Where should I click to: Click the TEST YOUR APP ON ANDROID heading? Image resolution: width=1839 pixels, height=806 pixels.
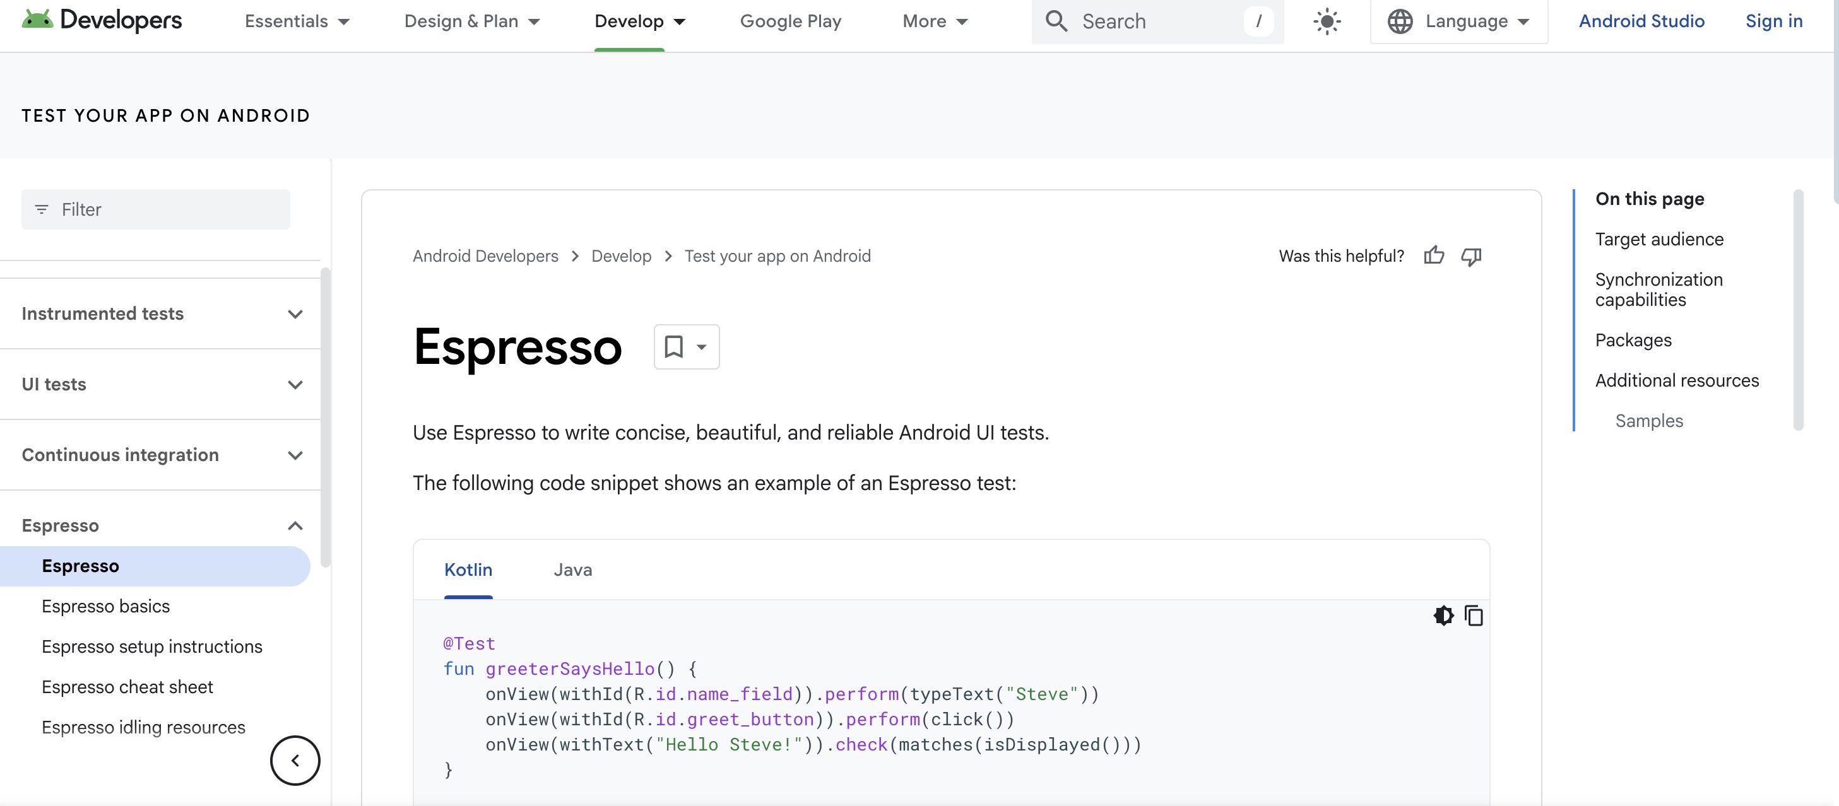click(x=165, y=115)
